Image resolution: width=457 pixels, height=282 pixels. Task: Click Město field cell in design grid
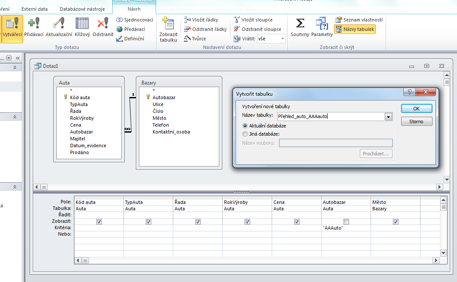click(x=395, y=202)
